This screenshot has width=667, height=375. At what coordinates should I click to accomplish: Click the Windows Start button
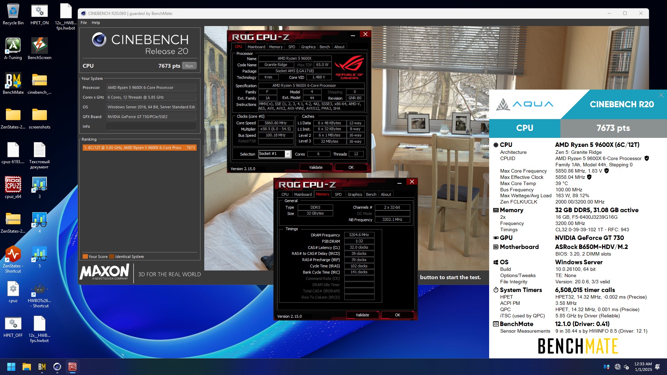pos(11,367)
